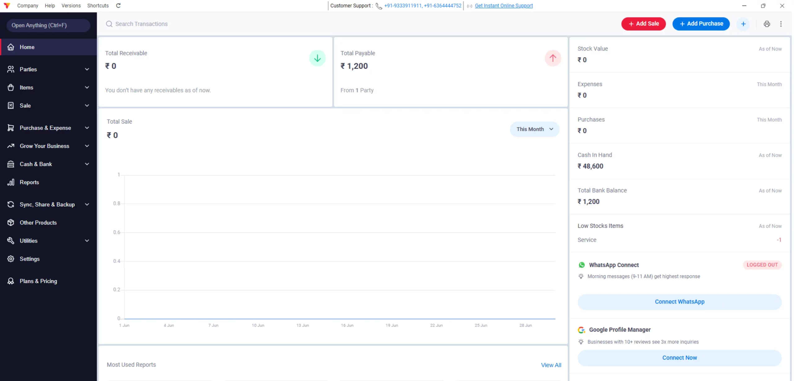Click the blue plus quick-add icon
The image size is (794, 381).
tap(743, 24)
